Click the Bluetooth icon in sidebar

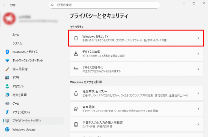7,52
